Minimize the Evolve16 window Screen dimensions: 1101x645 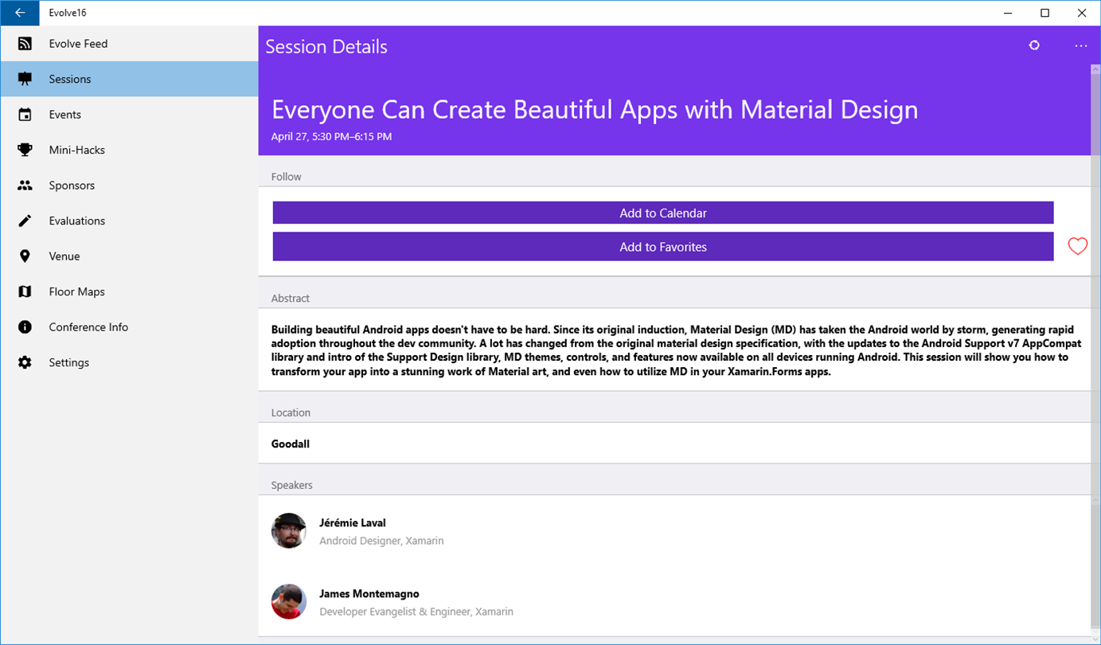1009,13
